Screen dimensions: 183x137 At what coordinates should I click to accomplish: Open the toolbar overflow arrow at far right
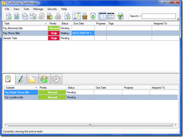[178, 19]
